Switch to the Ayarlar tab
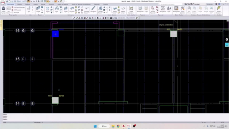The width and height of the screenshot is (229, 129). click(x=43, y=4)
